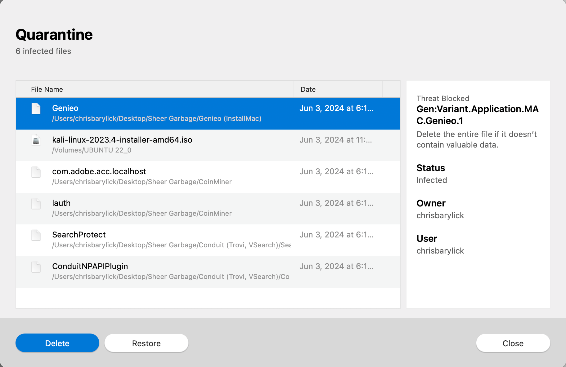Click the Genieo document icon
The image size is (566, 367).
36,109
